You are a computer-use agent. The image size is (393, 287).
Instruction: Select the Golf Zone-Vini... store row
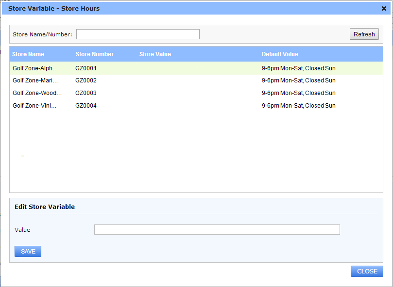[196, 105]
